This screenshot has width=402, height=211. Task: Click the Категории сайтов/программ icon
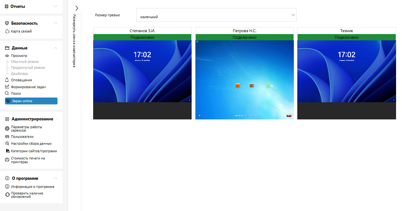click(x=8, y=151)
